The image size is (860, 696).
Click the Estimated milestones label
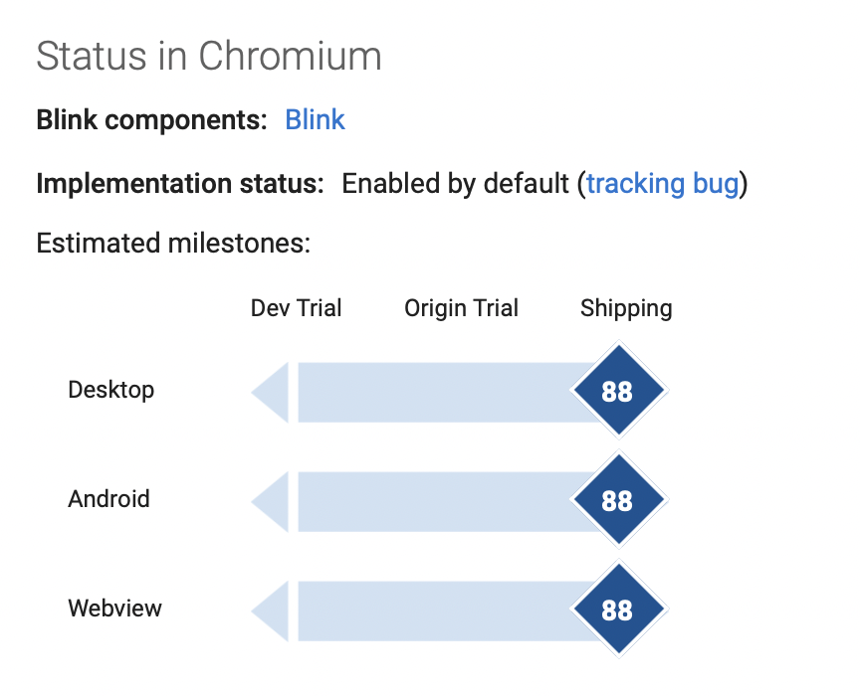tap(173, 243)
